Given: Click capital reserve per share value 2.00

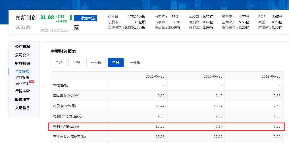Looking at the screenshot, I should pyautogui.click(x=277, y=117).
